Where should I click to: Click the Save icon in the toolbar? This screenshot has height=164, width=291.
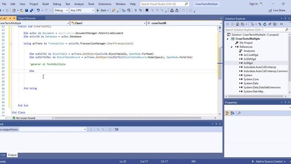[x=26, y=10]
